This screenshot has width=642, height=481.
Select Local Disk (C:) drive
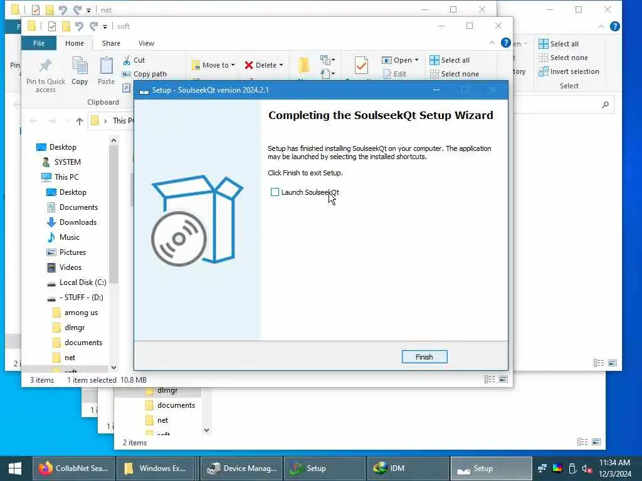[x=76, y=282]
